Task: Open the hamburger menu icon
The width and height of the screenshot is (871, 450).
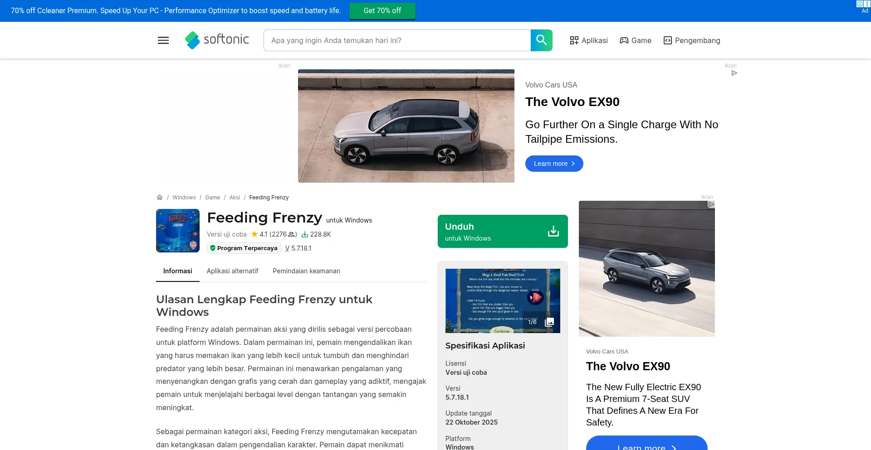Action: (163, 40)
